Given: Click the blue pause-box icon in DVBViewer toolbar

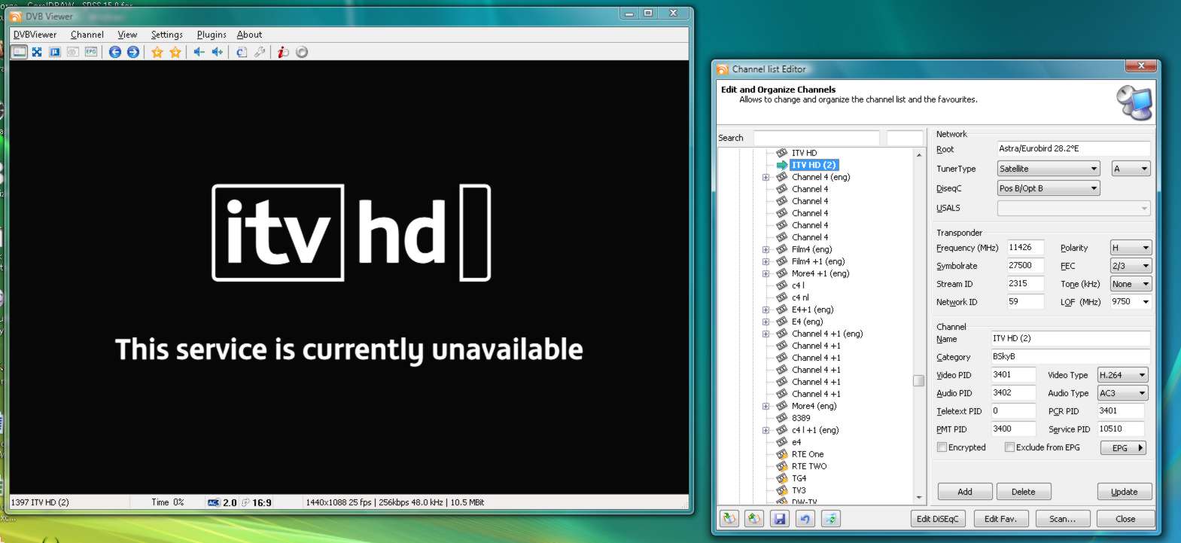Looking at the screenshot, I should coord(55,52).
